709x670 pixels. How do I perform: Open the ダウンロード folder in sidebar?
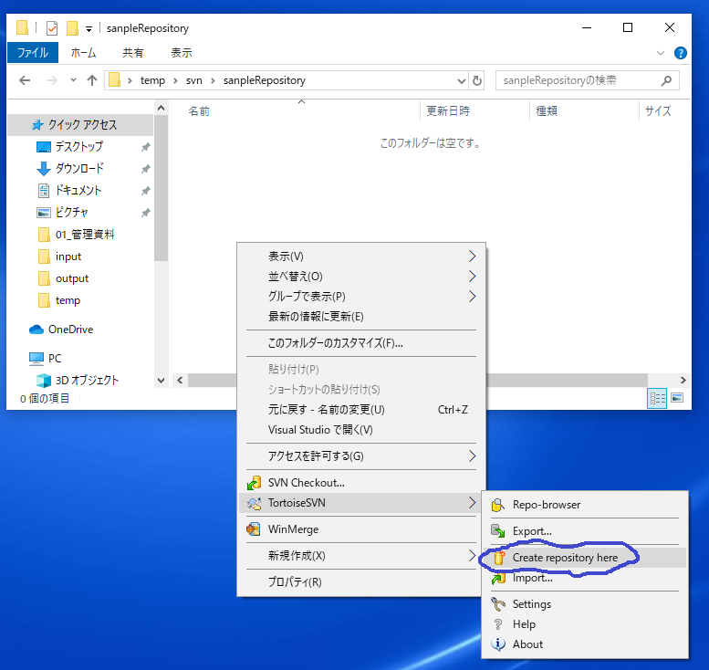click(x=79, y=168)
